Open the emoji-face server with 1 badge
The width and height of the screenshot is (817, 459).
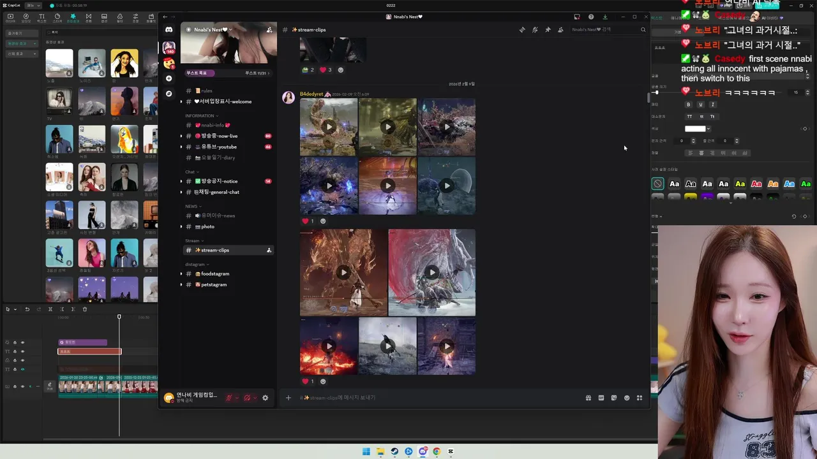tap(169, 63)
